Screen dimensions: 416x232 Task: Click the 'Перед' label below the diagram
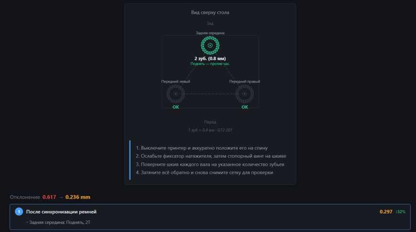(210, 122)
